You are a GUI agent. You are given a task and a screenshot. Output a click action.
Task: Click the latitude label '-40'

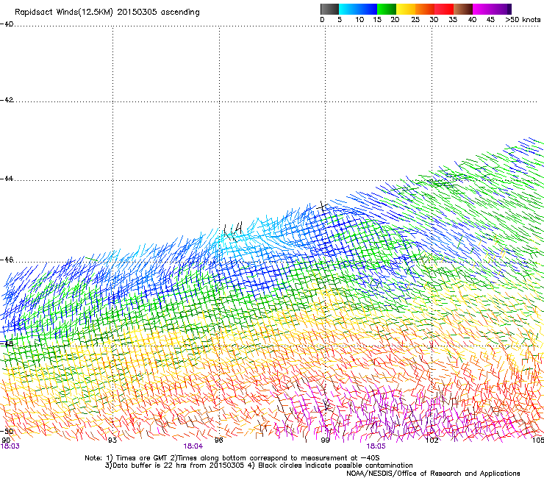pos(7,24)
